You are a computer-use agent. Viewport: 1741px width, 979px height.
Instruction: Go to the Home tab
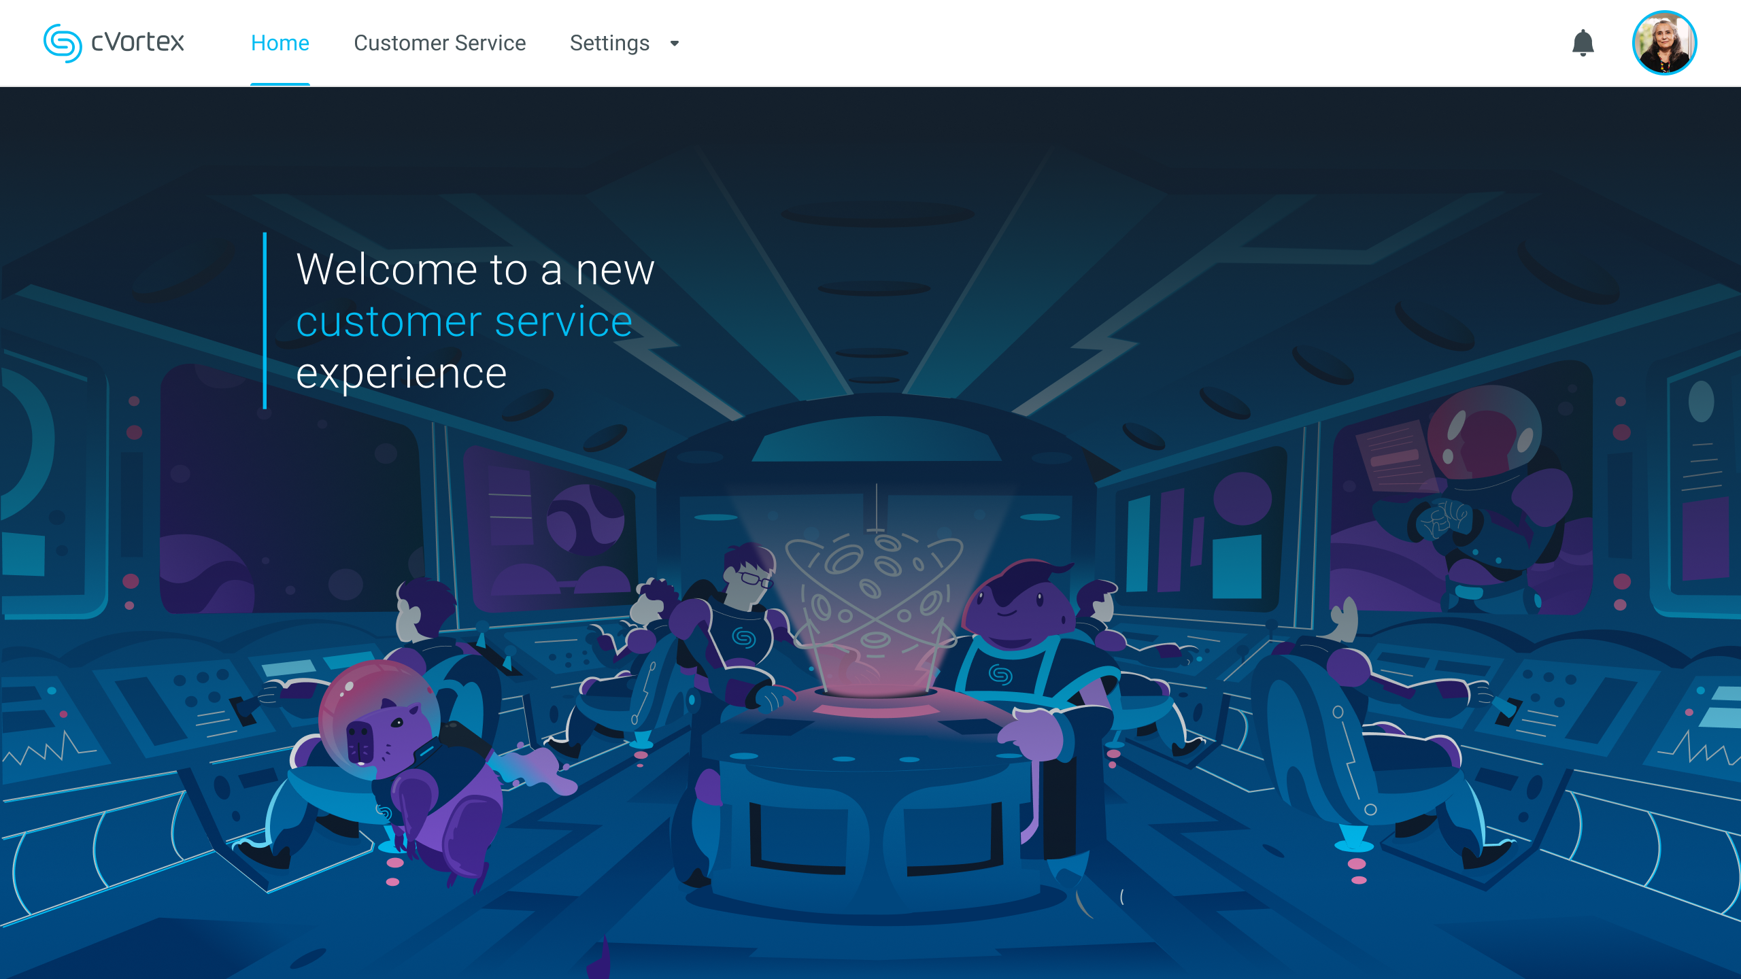pyautogui.click(x=280, y=43)
